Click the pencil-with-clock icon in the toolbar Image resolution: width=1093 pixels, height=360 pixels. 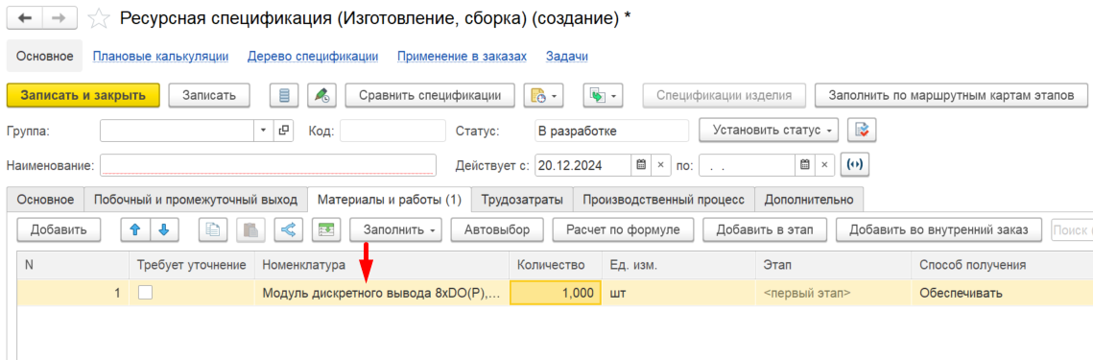pyautogui.click(x=322, y=96)
